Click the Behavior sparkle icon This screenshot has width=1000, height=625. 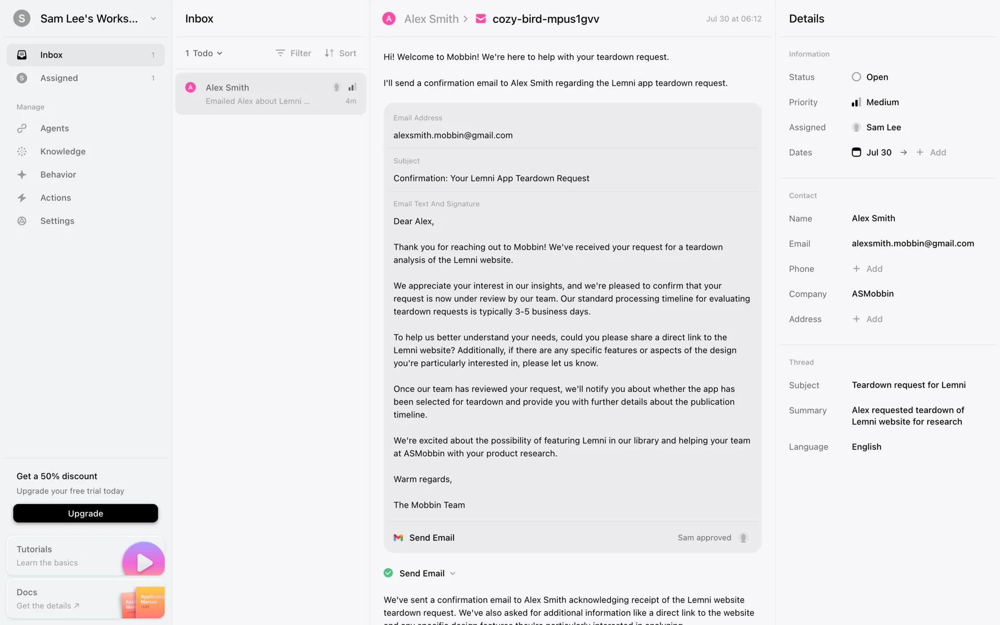click(x=22, y=174)
